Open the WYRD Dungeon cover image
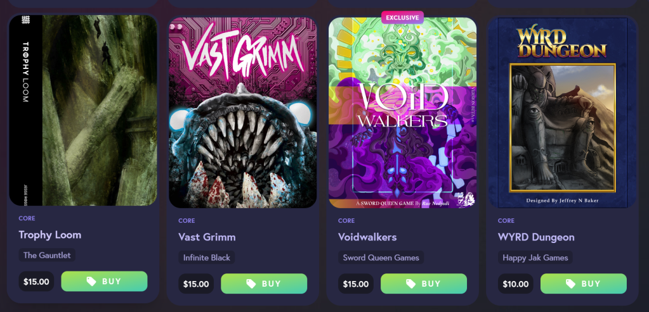Image resolution: width=649 pixels, height=312 pixels. pos(562,112)
